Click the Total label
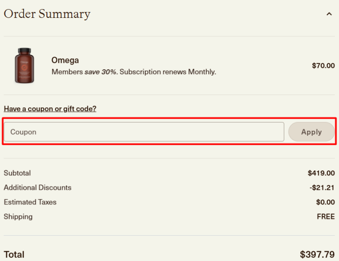Image resolution: width=339 pixels, height=261 pixels. 14,254
